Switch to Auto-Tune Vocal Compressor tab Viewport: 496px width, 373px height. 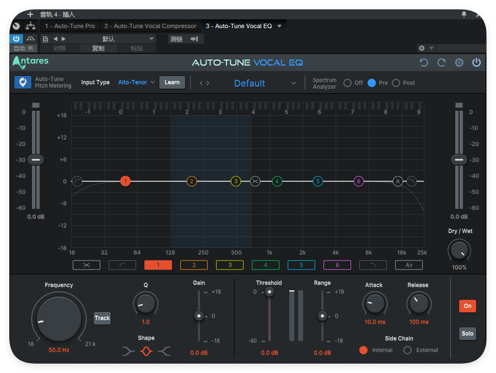[x=150, y=26]
